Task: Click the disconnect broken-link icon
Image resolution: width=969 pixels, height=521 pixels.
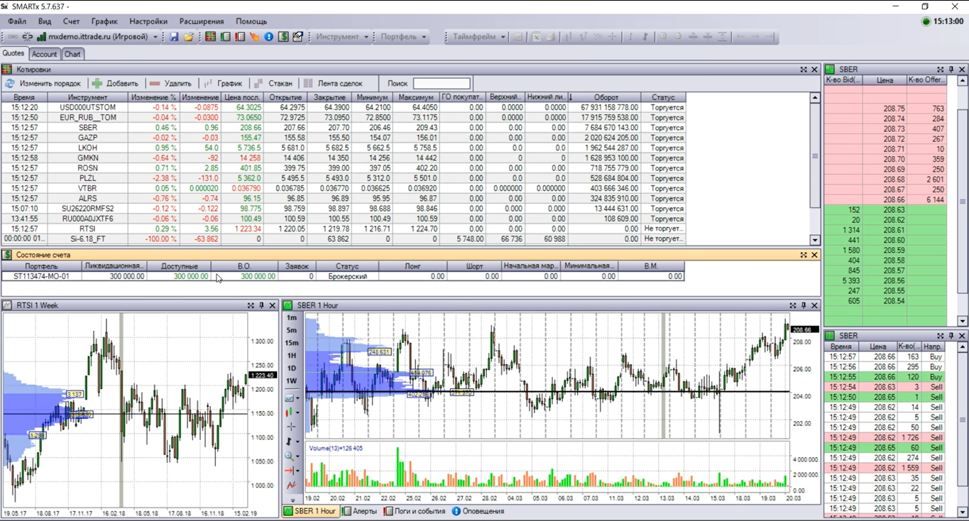Action: pos(28,36)
